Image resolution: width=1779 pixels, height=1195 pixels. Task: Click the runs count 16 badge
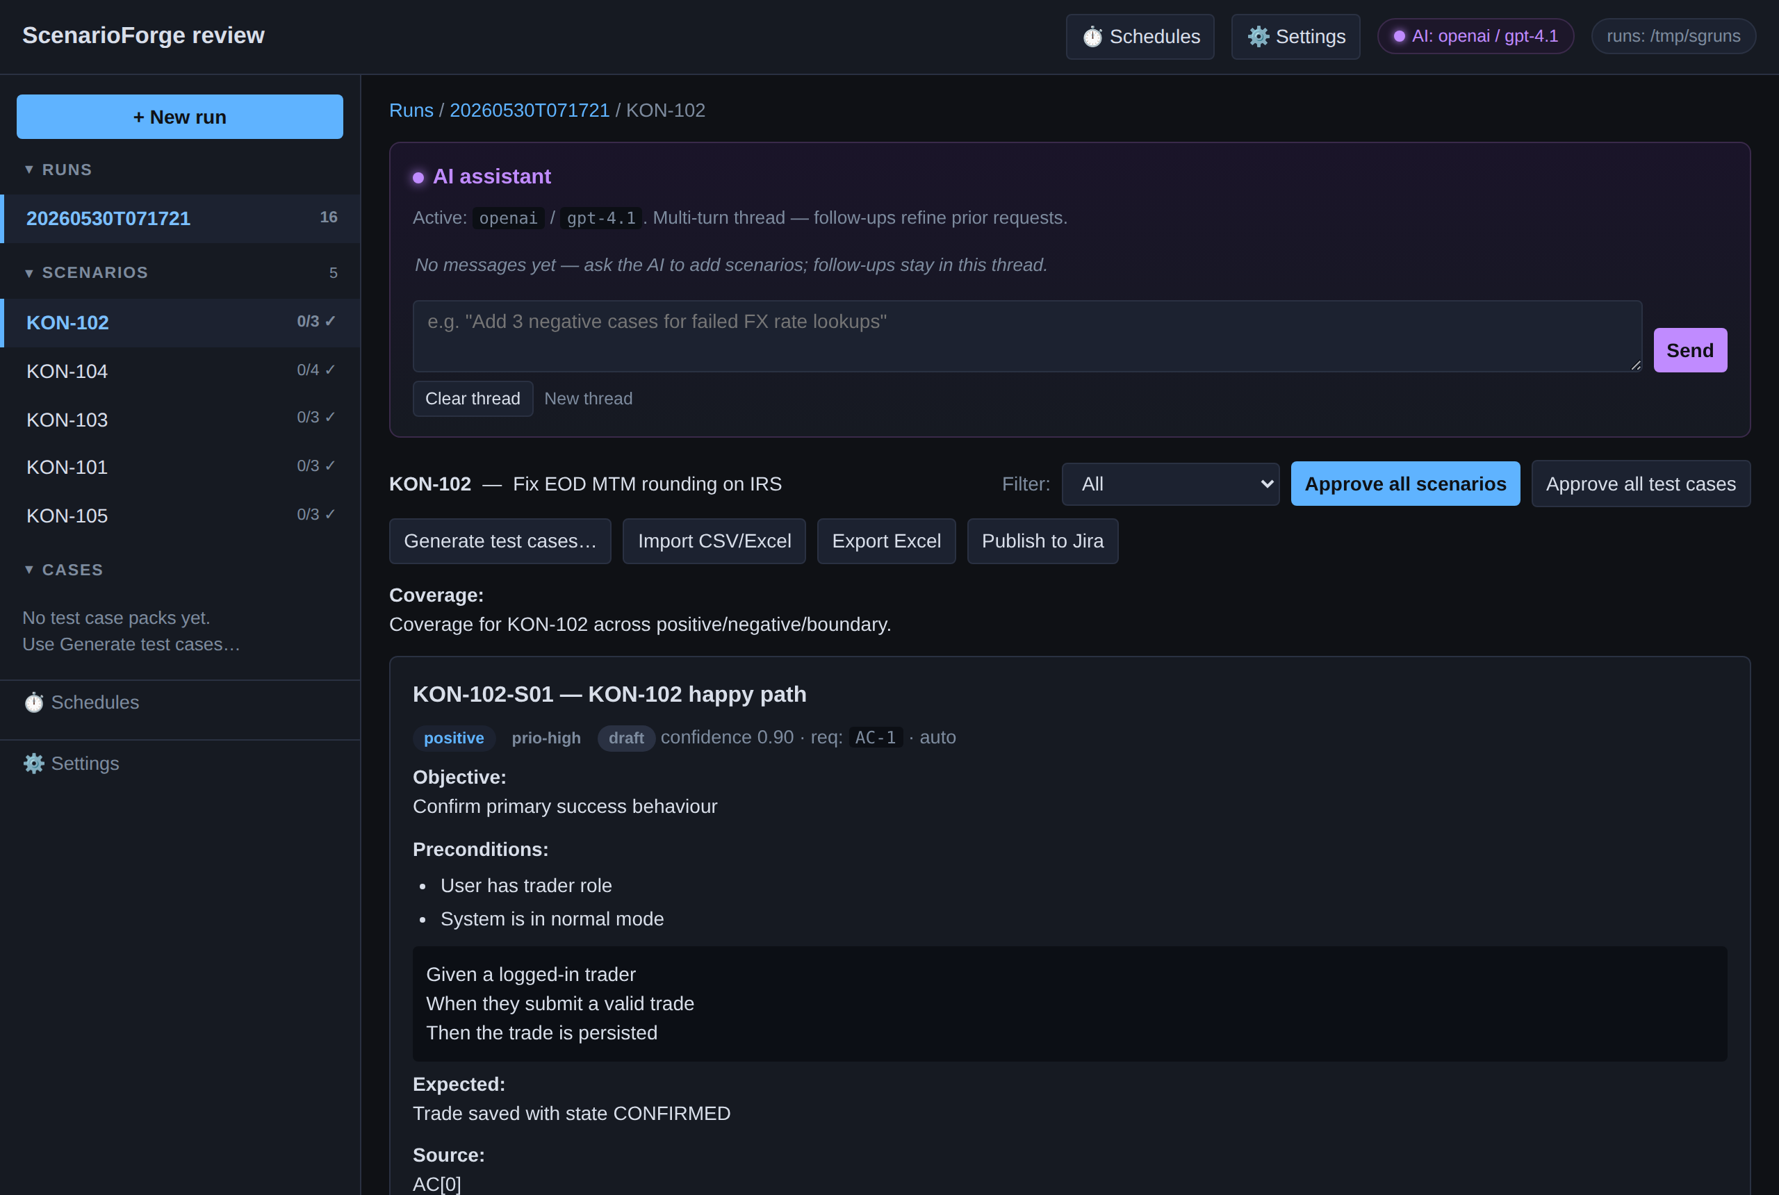[329, 217]
